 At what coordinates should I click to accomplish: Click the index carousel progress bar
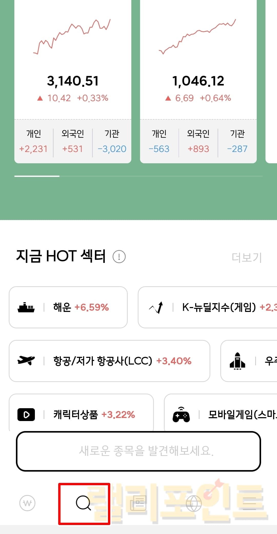pyautogui.click(x=138, y=176)
